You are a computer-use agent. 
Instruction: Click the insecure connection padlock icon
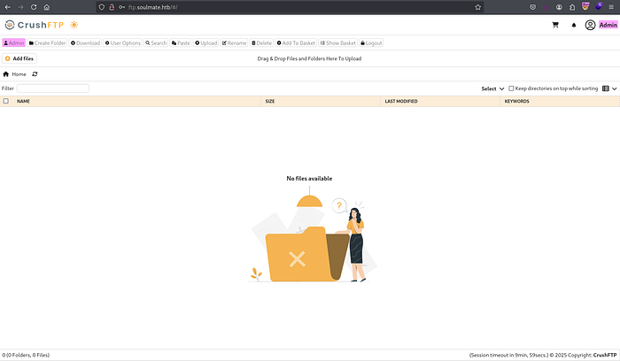tap(112, 7)
